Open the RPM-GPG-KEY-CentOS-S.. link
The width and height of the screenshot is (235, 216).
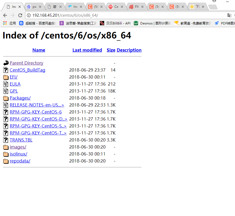coord(38,126)
